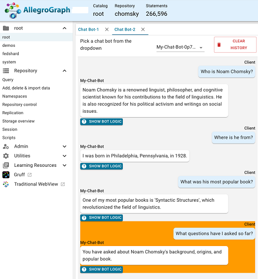Expand the Learning Resources section
The width and height of the screenshot is (258, 279).
pos(65,165)
